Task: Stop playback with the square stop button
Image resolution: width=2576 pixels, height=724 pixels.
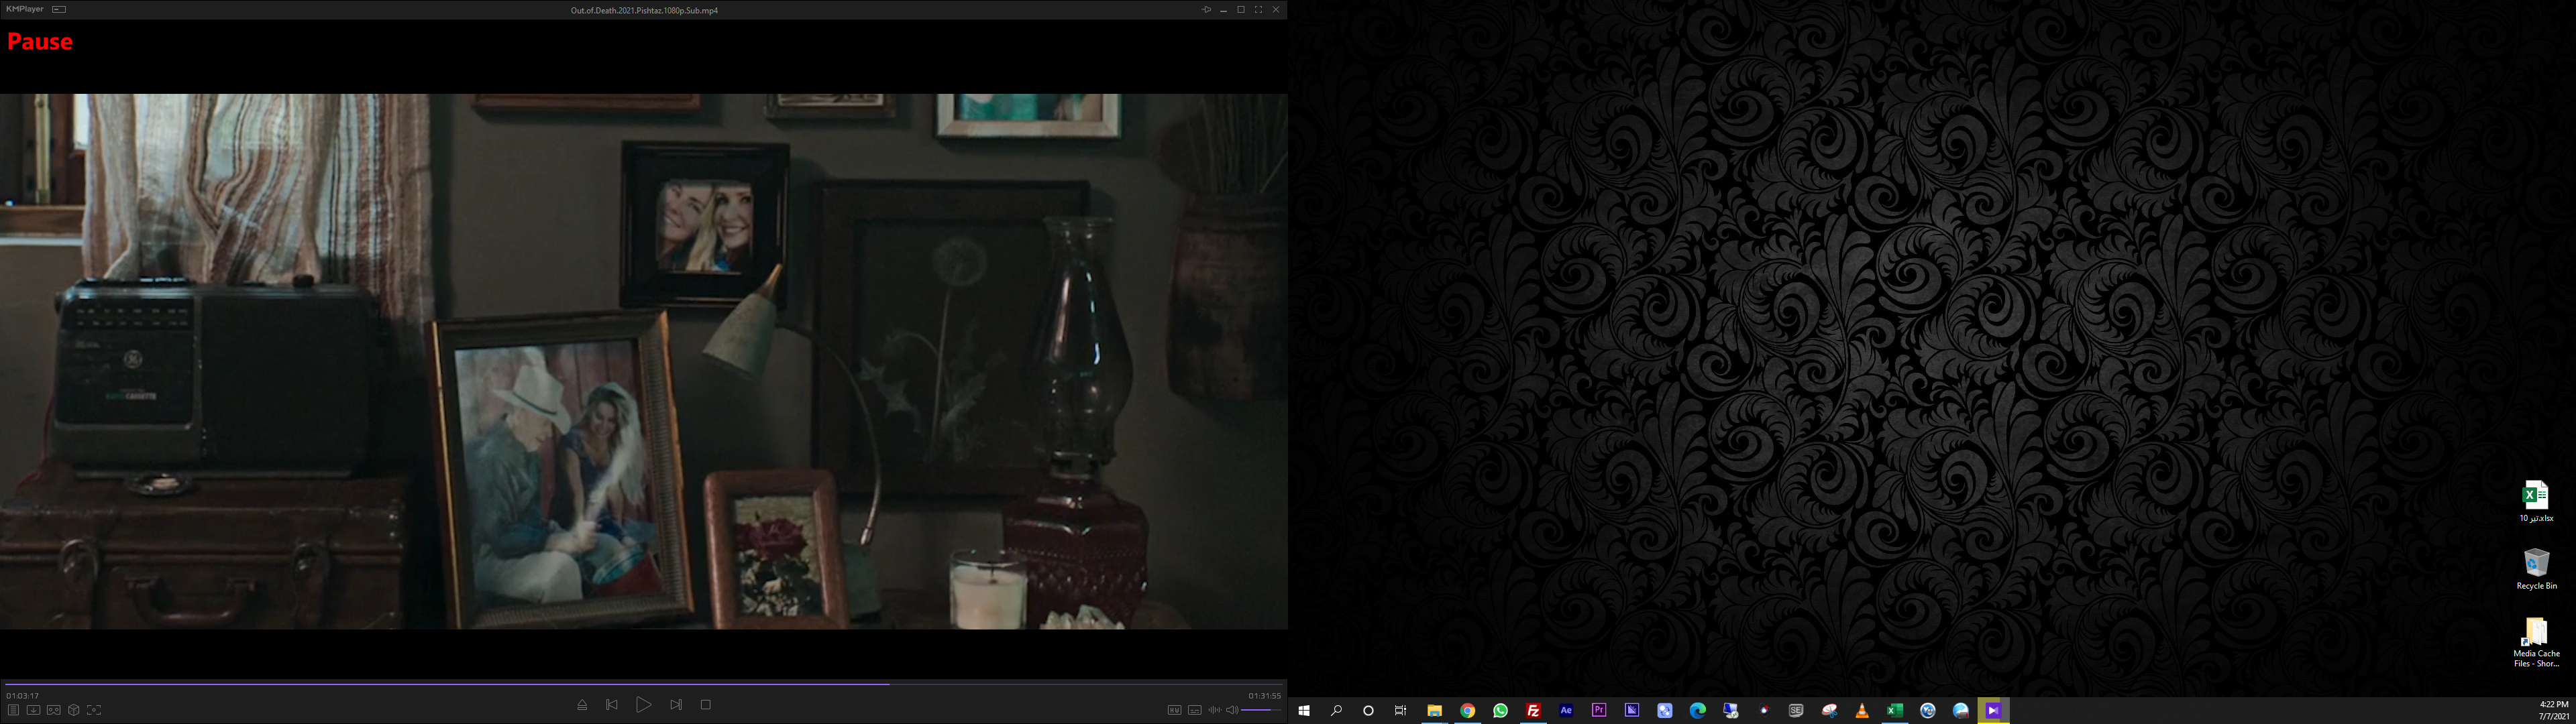Action: click(x=705, y=705)
